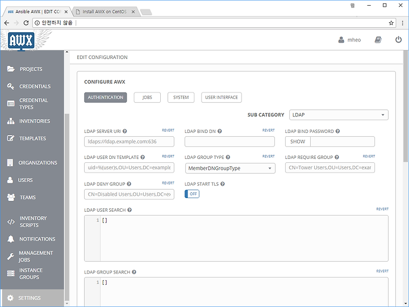Revert LDAP User DN Template
Image resolution: width=409 pixels, height=307 pixels.
[x=168, y=157]
